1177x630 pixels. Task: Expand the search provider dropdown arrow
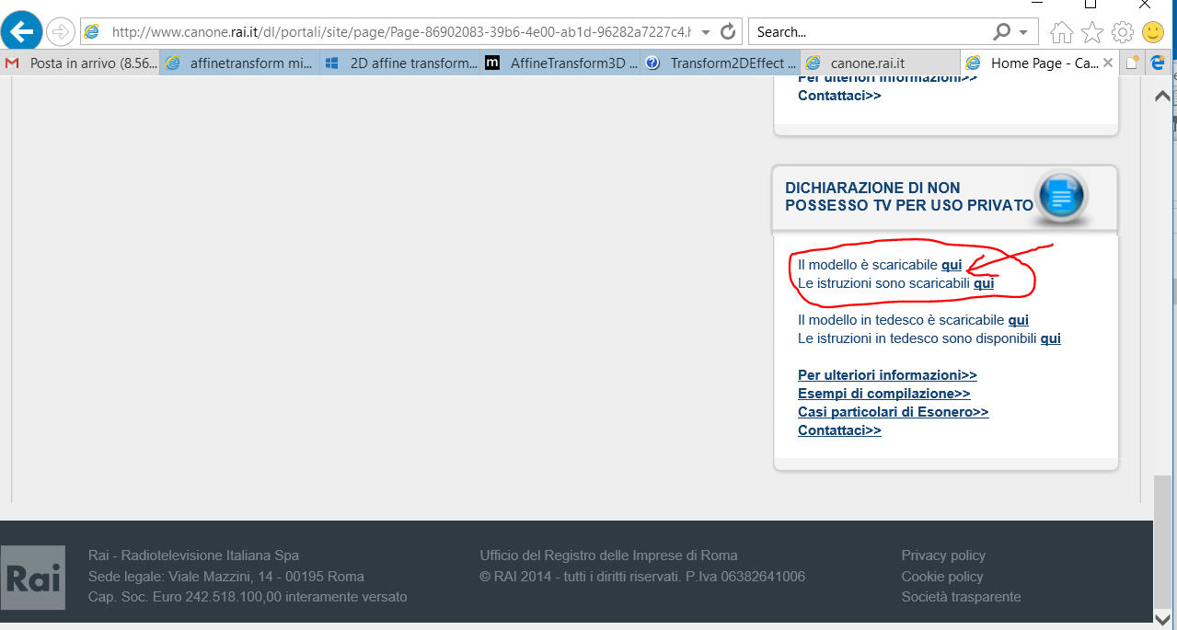pos(1023,32)
